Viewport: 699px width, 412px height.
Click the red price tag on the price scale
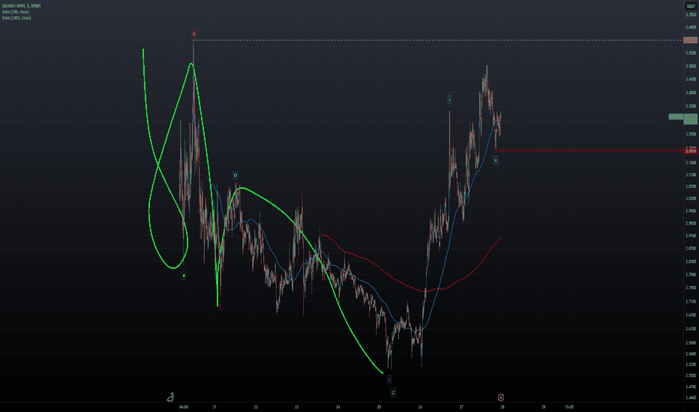pyautogui.click(x=691, y=151)
